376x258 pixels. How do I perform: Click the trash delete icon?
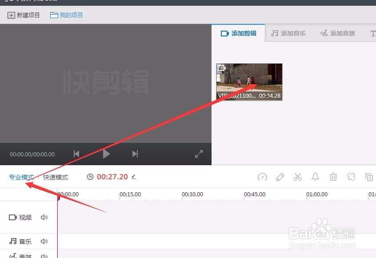[x=333, y=177]
